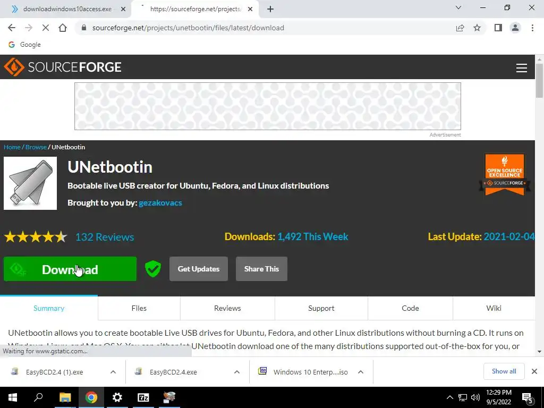Click the five-star rating graphic
Viewport: 544px width, 408px height.
pos(36,237)
